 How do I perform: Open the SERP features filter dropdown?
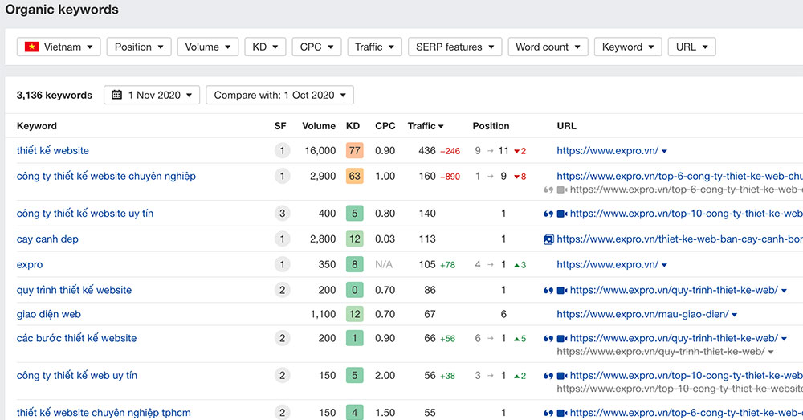coord(454,47)
